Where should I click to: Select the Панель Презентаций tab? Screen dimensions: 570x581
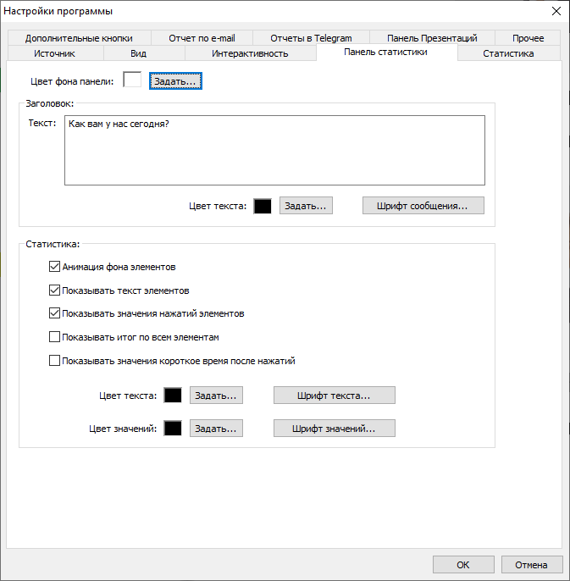[432, 38]
